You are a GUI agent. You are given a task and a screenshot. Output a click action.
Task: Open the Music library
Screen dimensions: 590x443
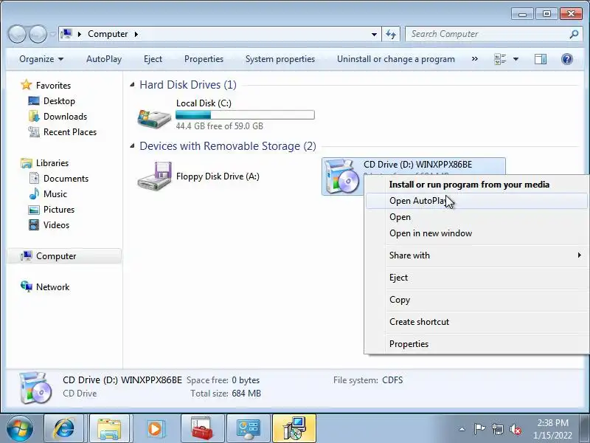(55, 194)
